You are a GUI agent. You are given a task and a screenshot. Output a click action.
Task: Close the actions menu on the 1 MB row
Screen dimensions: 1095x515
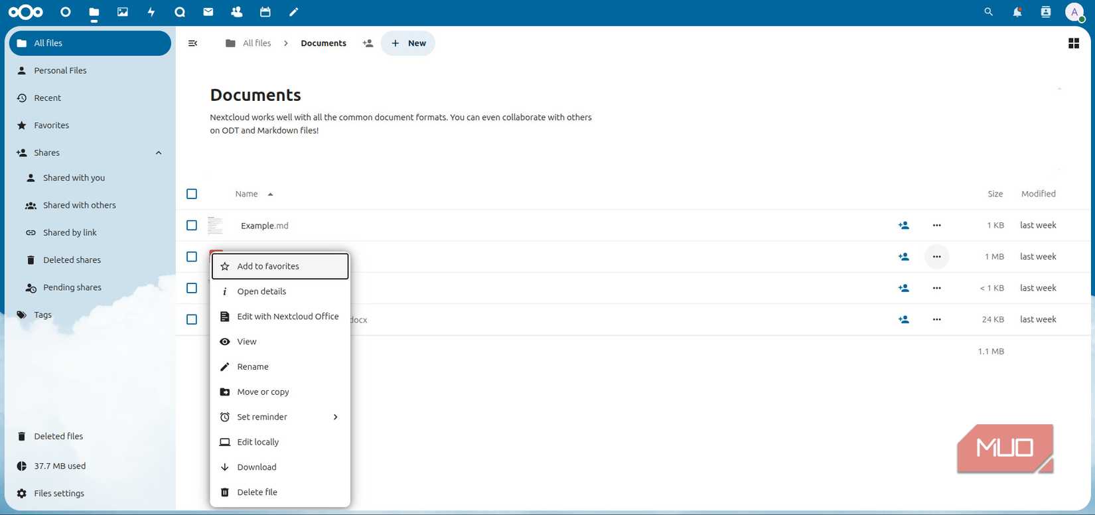(x=936, y=257)
